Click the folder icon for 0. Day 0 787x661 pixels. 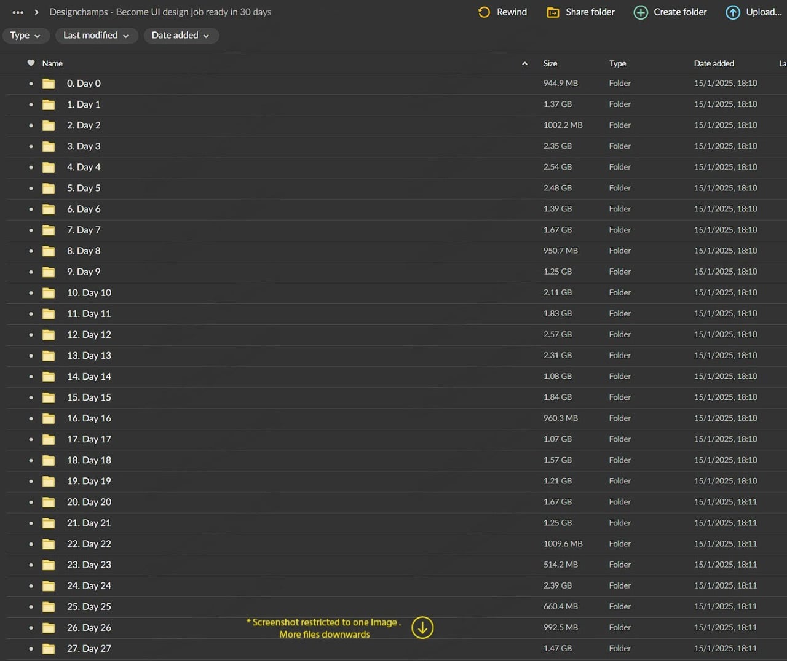(x=49, y=84)
